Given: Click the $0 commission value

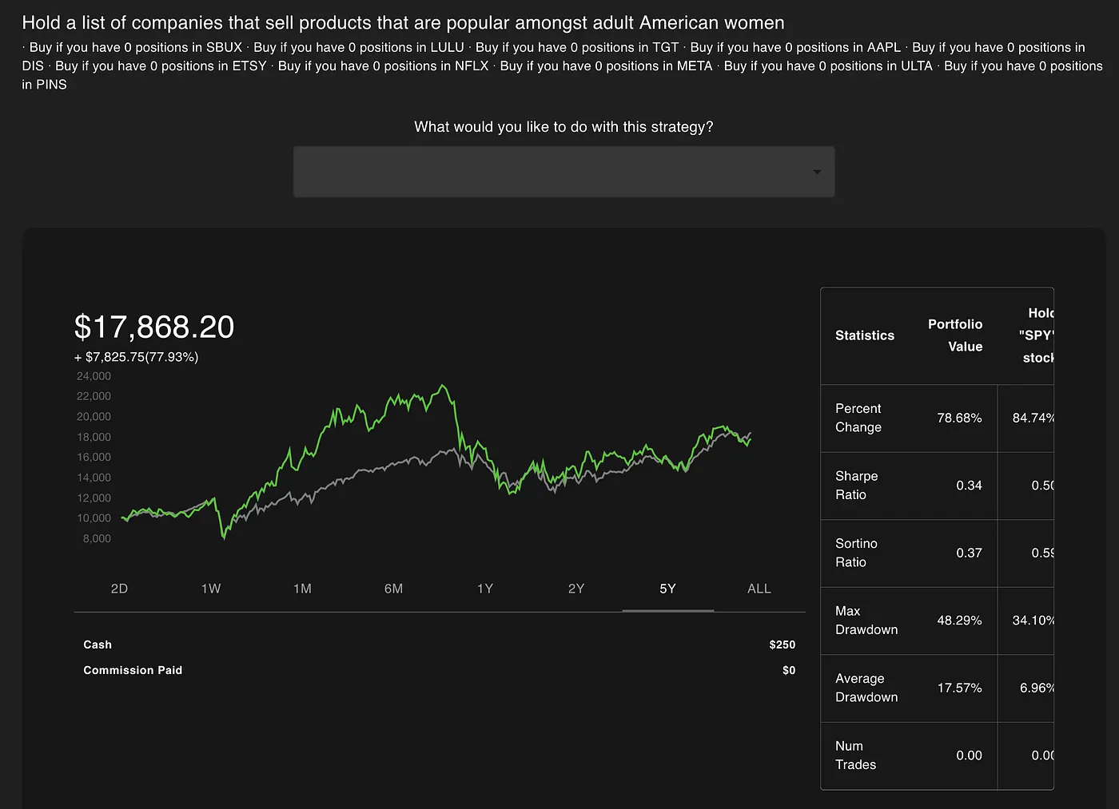Looking at the screenshot, I should [789, 670].
